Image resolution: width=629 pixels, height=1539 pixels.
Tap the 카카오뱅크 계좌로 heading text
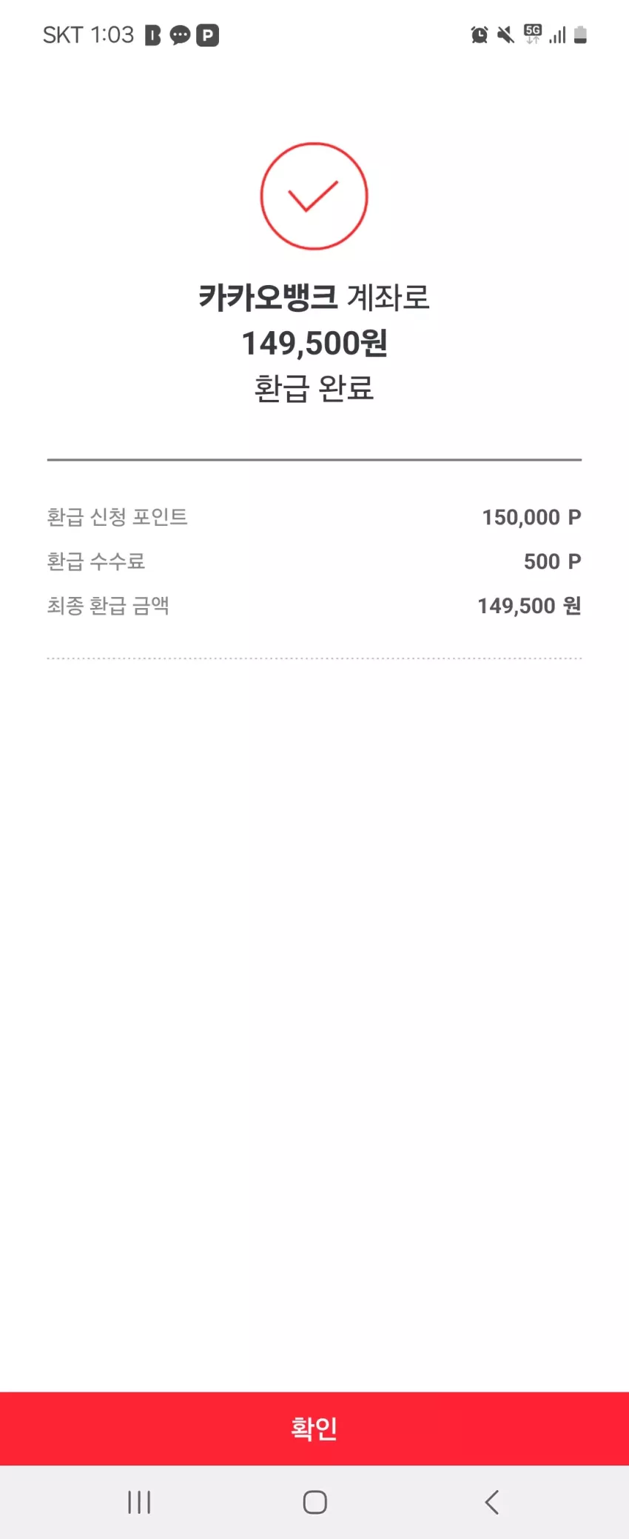[x=314, y=297]
